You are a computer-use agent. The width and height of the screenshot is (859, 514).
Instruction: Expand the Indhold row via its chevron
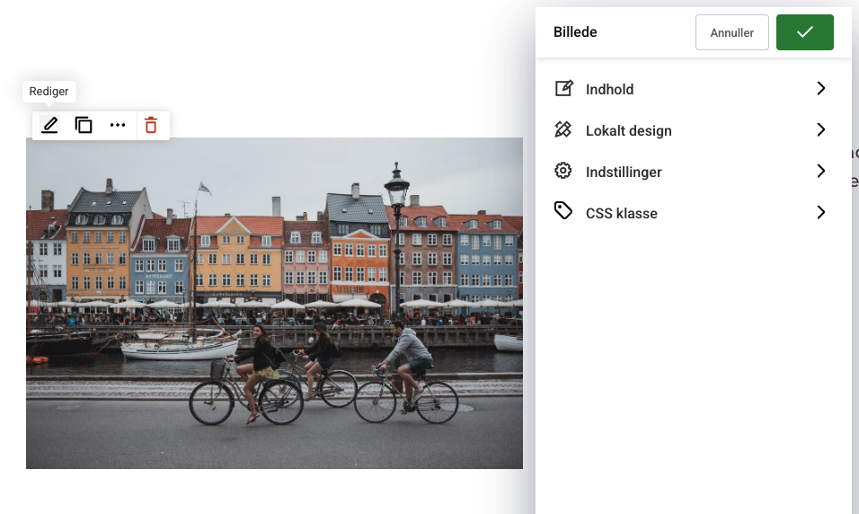pos(820,88)
